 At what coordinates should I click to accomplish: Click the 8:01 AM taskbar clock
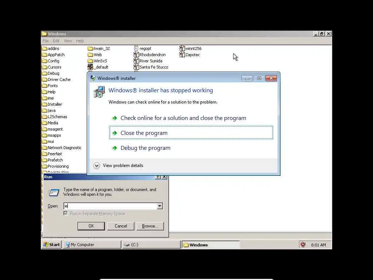coord(318,245)
